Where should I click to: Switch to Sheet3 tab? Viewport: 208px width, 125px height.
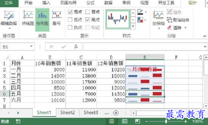pyautogui.click(x=91, y=113)
